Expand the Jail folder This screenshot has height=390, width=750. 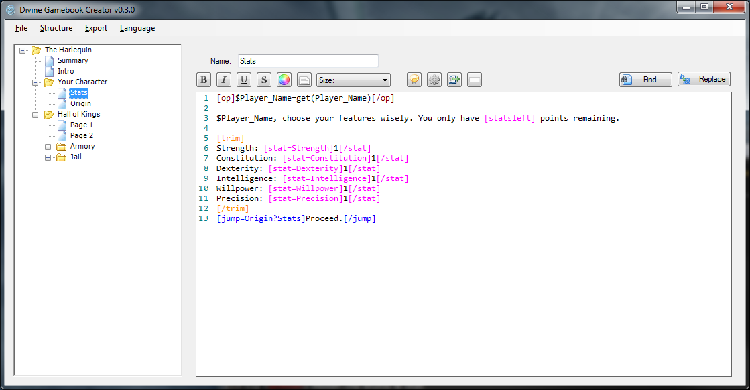(48, 157)
